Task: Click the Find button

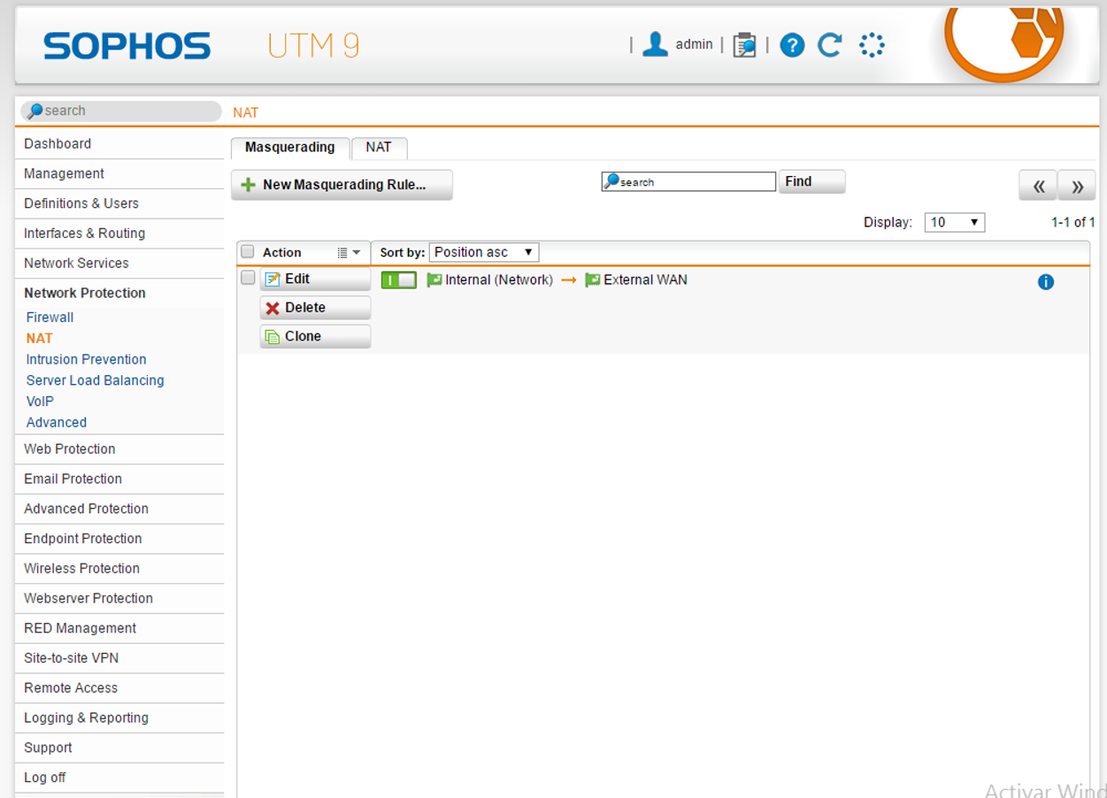Action: (x=811, y=181)
